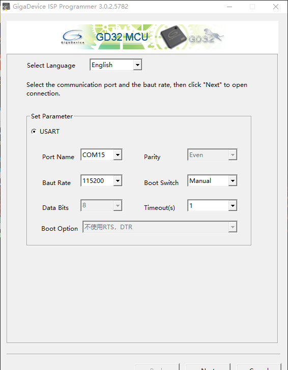The height and width of the screenshot is (370, 288).
Task: Close the GigaDevice ISP Programmer window
Action: (275, 7)
